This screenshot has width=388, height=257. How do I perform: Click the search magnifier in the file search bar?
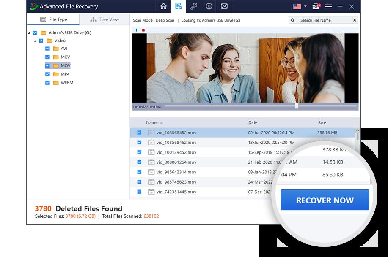[292, 20]
